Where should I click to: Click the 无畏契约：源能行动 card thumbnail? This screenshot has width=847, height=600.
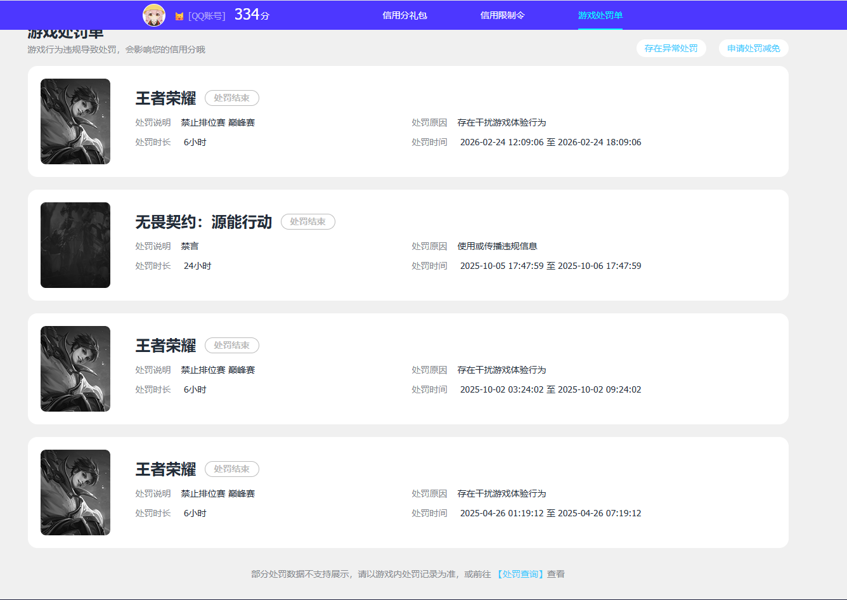tap(75, 245)
